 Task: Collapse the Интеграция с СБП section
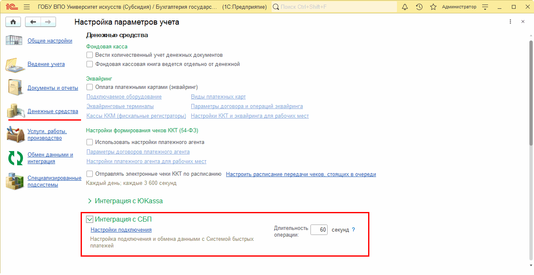point(89,219)
